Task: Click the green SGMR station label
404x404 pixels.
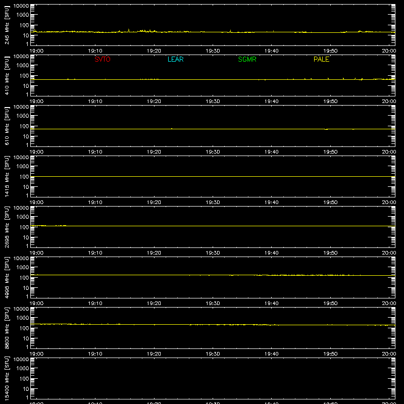Action: [247, 59]
